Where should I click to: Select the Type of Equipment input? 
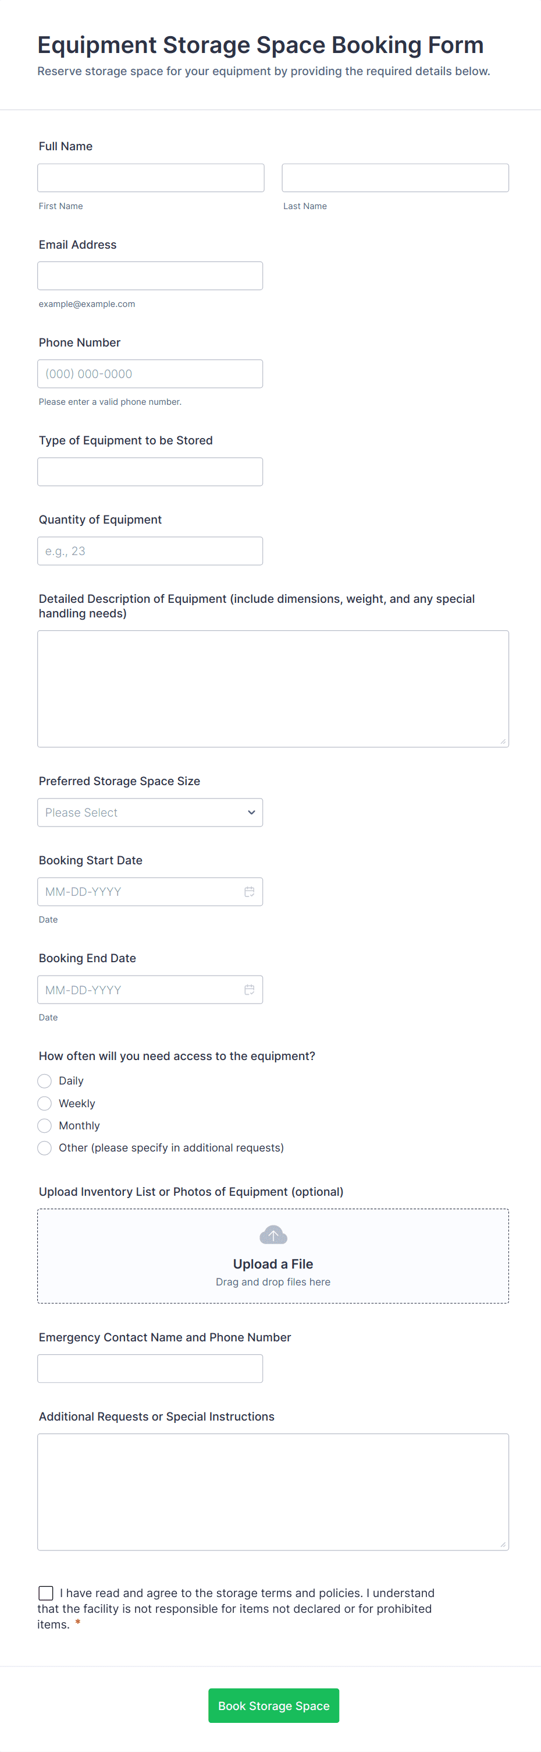tap(150, 472)
